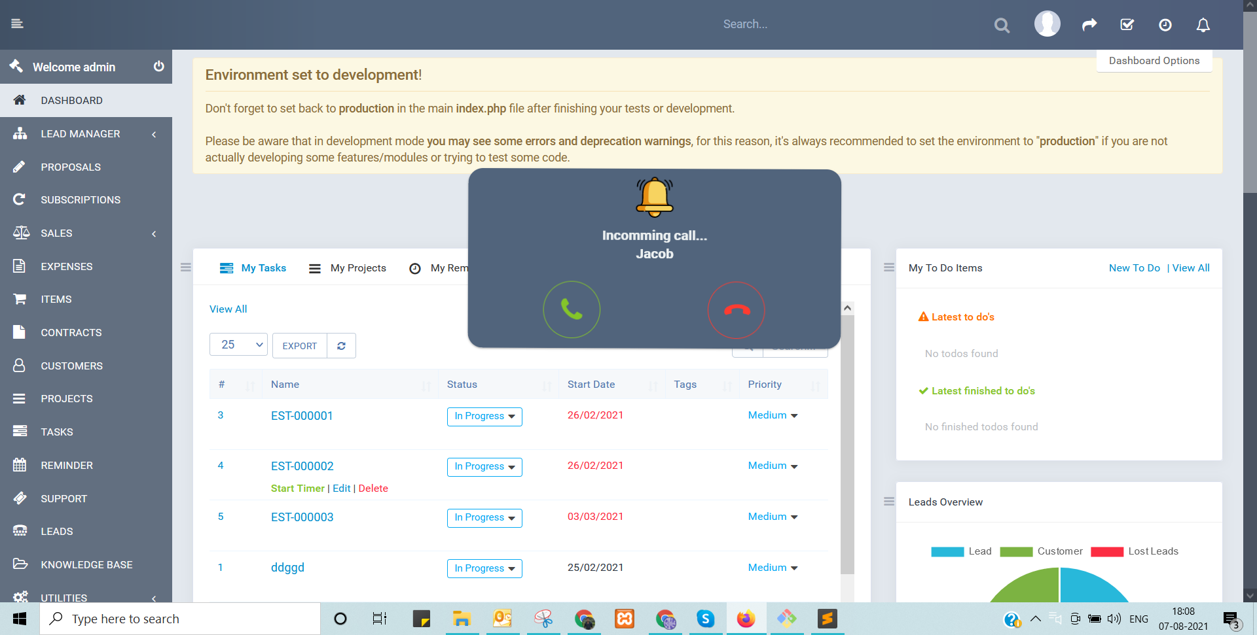The image size is (1257, 635).
Task: Switch to the My Projects tab
Action: pyautogui.click(x=357, y=267)
